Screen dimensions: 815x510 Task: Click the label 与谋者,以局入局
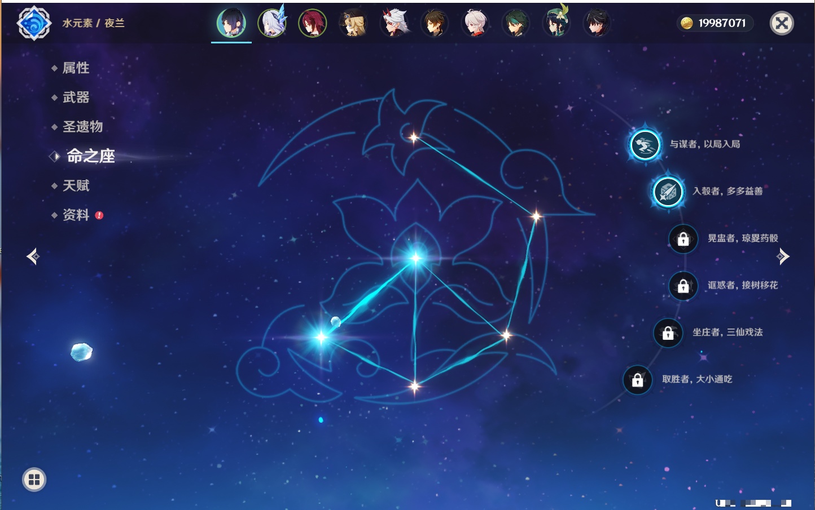point(705,144)
